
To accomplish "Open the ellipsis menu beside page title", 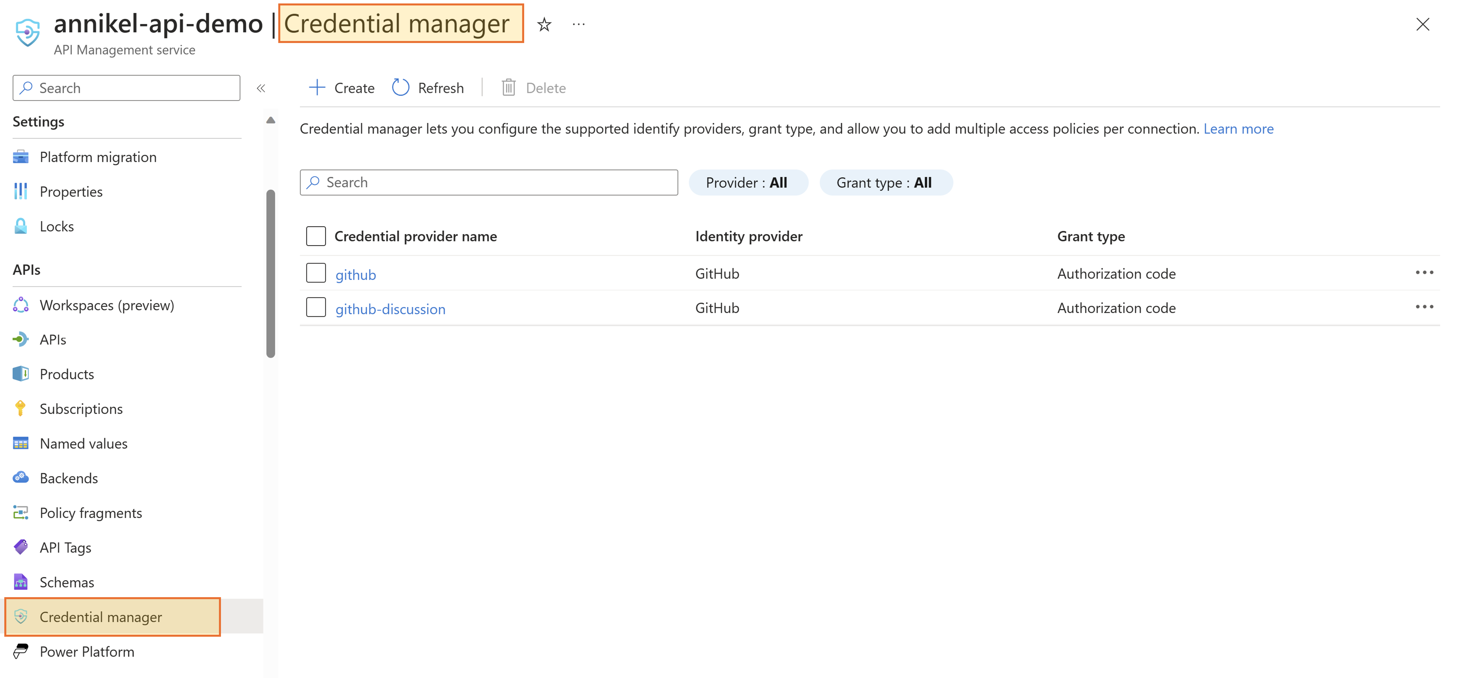I will click(x=579, y=24).
